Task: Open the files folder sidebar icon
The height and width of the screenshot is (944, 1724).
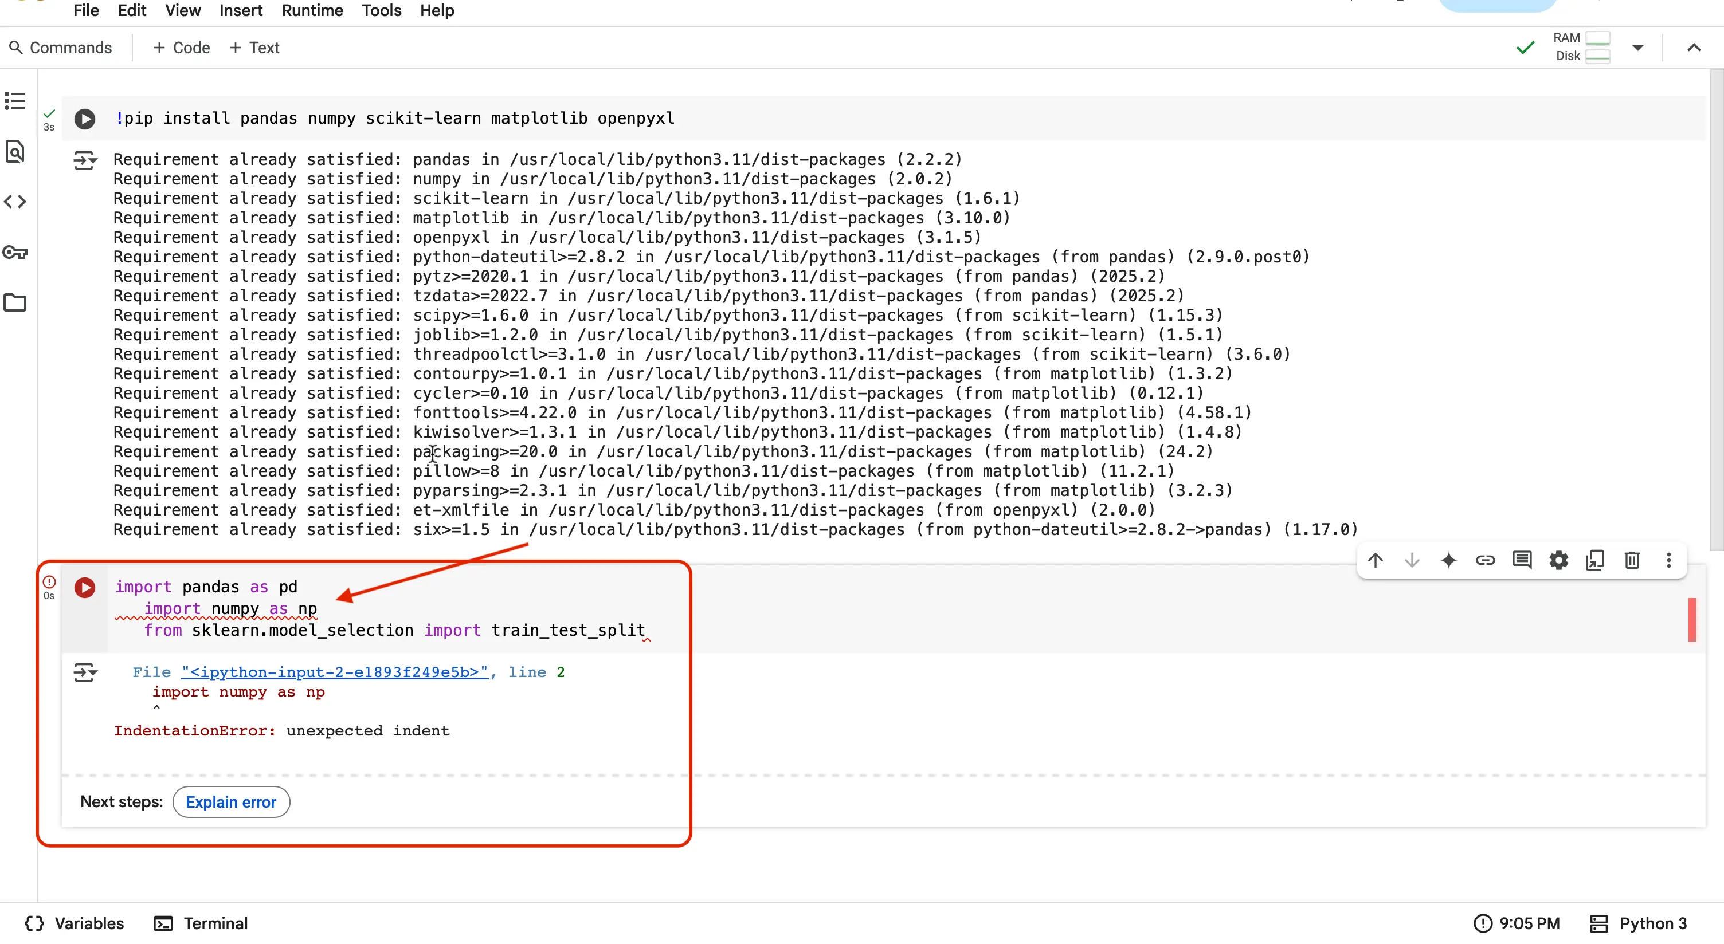Action: [15, 302]
